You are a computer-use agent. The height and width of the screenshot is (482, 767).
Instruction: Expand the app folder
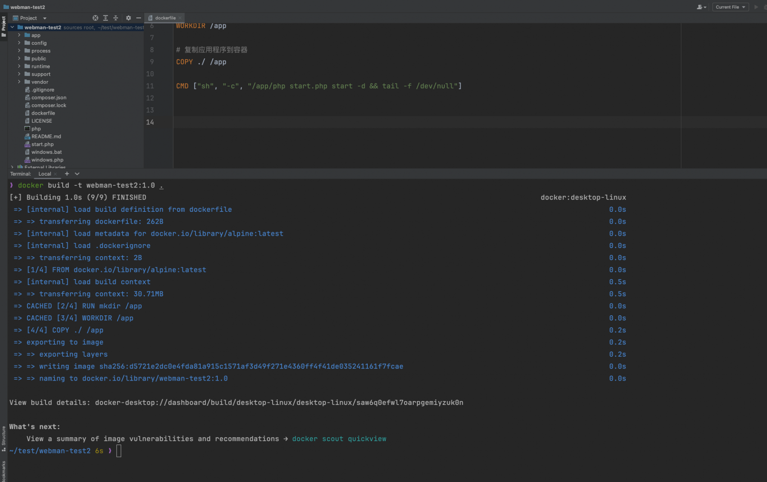click(19, 35)
